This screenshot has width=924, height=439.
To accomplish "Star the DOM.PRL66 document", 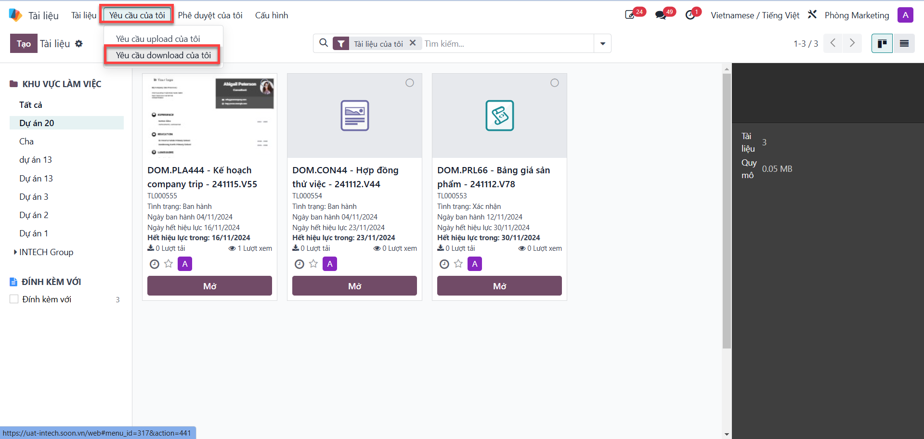I will 458,264.
